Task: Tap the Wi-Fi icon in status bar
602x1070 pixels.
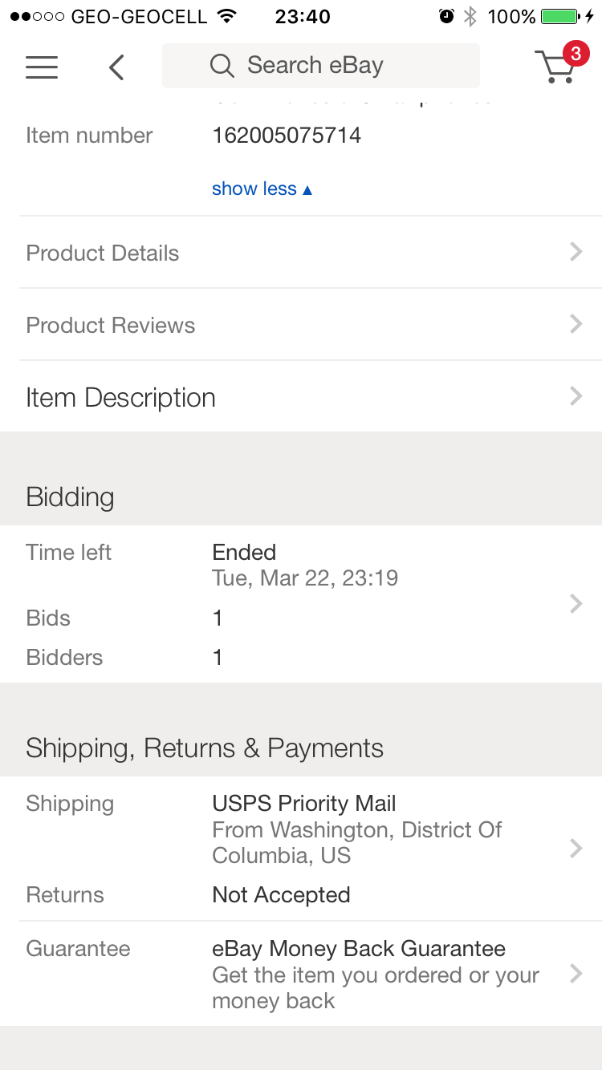Action: (227, 16)
